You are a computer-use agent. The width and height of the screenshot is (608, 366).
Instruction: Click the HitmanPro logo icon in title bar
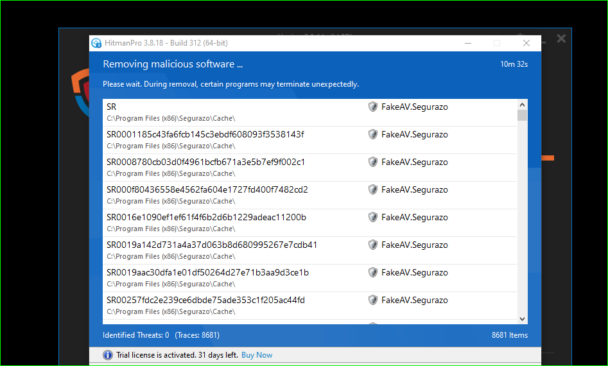(96, 43)
